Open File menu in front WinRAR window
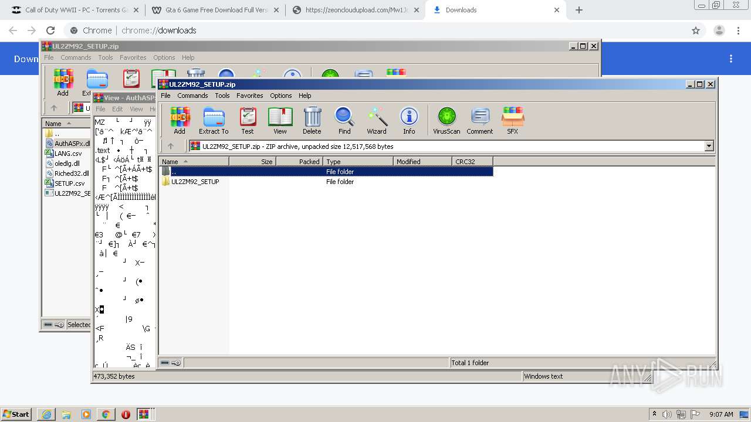Screen dimensions: 751x422 165,96
